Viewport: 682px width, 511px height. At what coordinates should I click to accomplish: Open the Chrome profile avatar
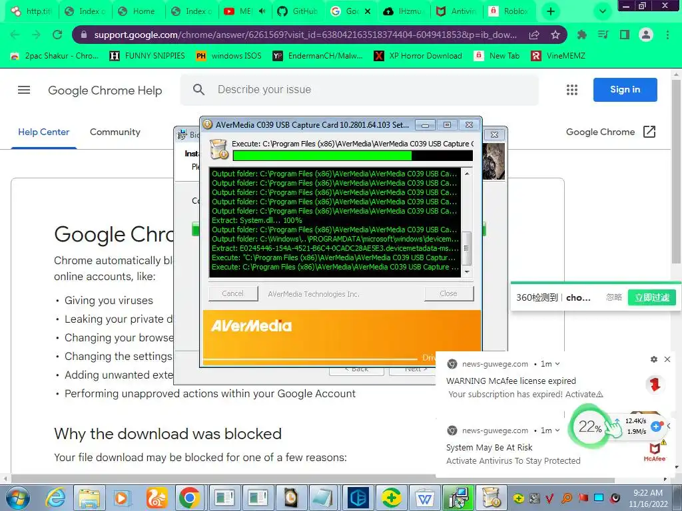tap(646, 35)
